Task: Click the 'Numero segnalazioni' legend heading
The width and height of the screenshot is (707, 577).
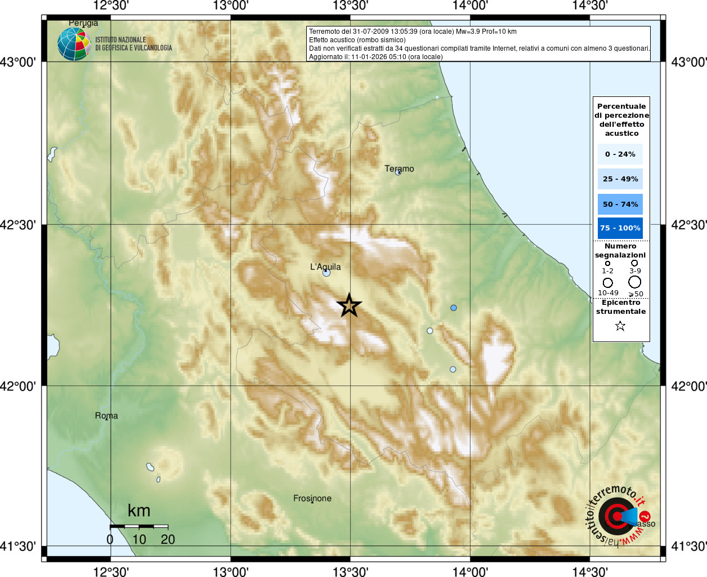Action: pyautogui.click(x=620, y=251)
